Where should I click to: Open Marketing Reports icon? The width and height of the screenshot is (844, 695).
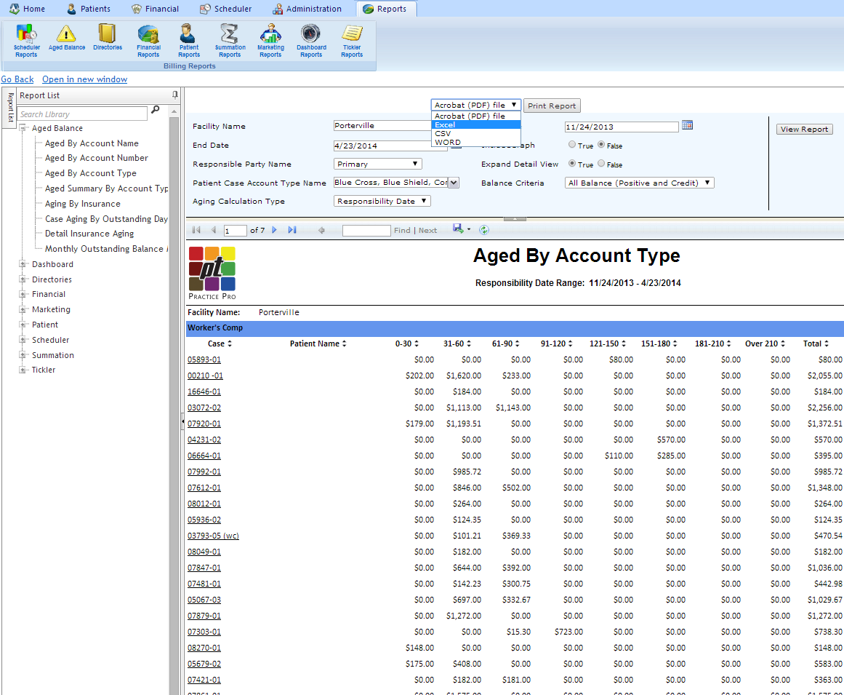pos(270,34)
